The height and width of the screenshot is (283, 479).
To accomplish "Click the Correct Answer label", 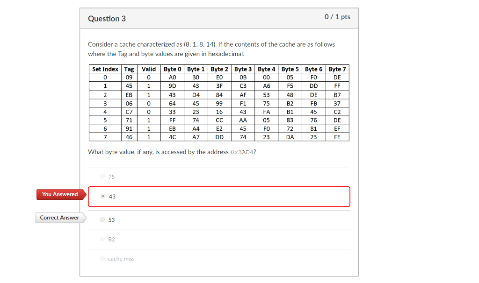I will click(59, 218).
